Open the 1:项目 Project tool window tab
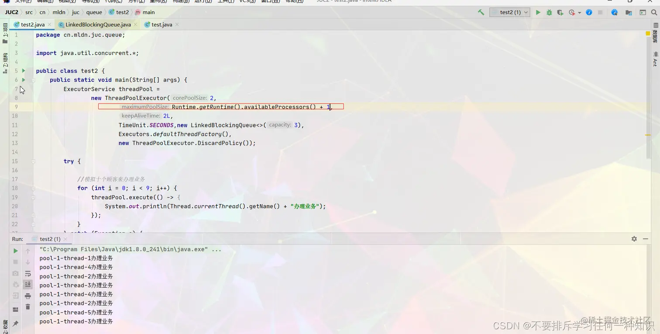The height and width of the screenshot is (334, 660). point(5,33)
